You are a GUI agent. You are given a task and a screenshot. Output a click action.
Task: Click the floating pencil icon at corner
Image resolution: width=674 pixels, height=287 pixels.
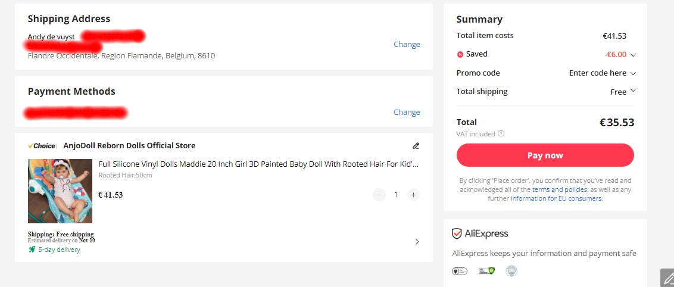[x=667, y=278]
